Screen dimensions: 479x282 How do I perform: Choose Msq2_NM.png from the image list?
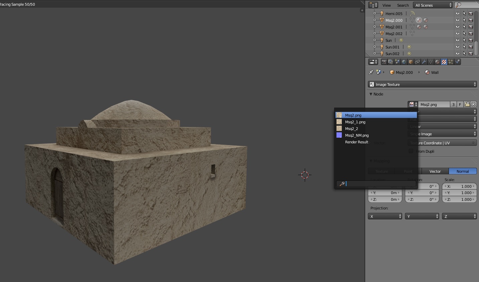point(376,135)
